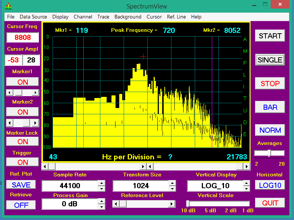Toggle the Marker1 ON button
The height and width of the screenshot is (220, 294).
tap(23, 82)
